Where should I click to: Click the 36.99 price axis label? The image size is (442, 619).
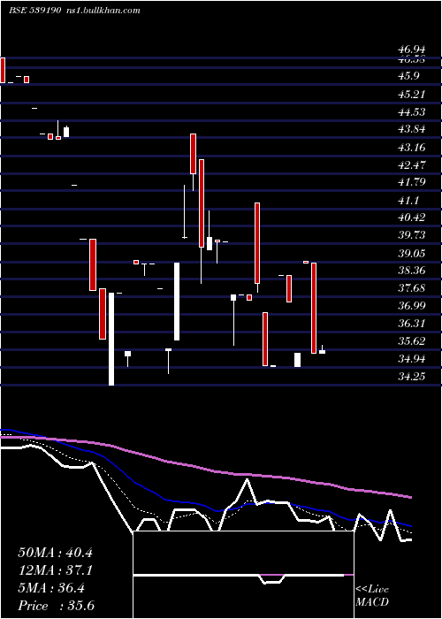tap(412, 306)
